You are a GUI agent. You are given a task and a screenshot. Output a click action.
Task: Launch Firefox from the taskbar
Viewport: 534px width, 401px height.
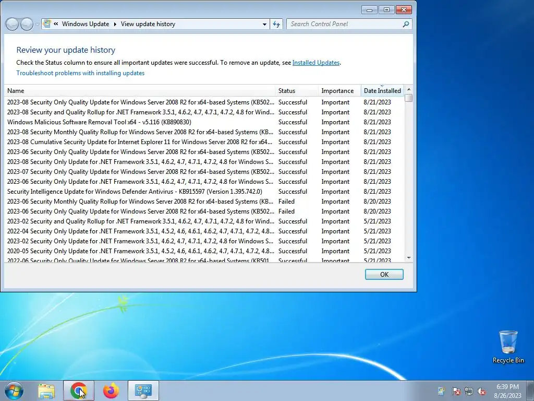coord(111,391)
